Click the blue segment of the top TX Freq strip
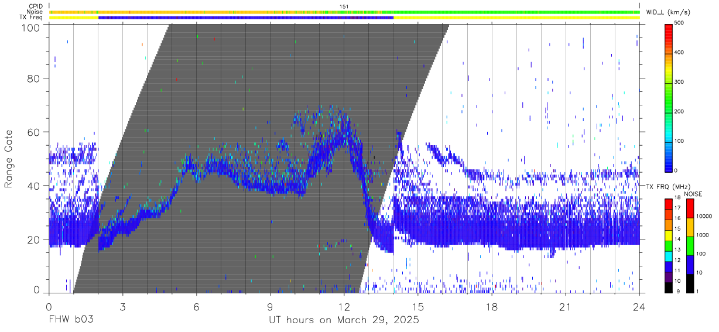Screen dimensions: 719x332 [x=246, y=18]
